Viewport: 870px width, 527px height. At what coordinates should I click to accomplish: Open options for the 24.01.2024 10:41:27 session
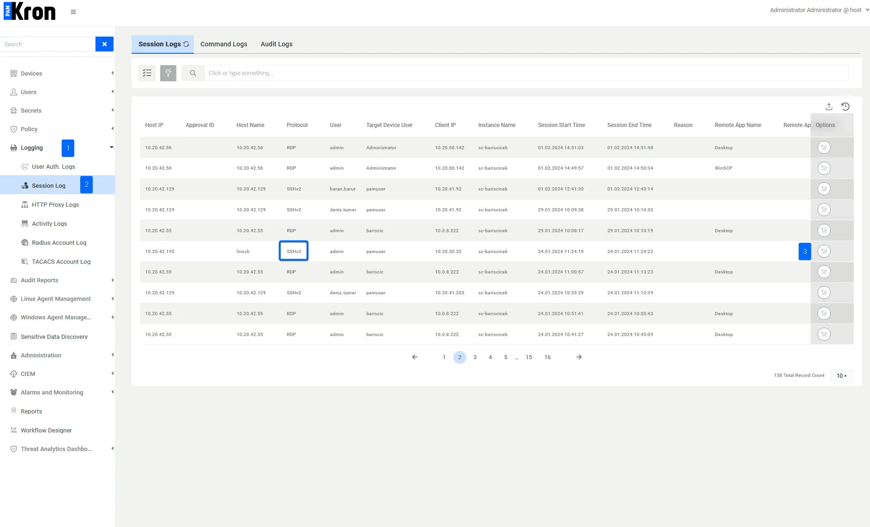(x=824, y=334)
